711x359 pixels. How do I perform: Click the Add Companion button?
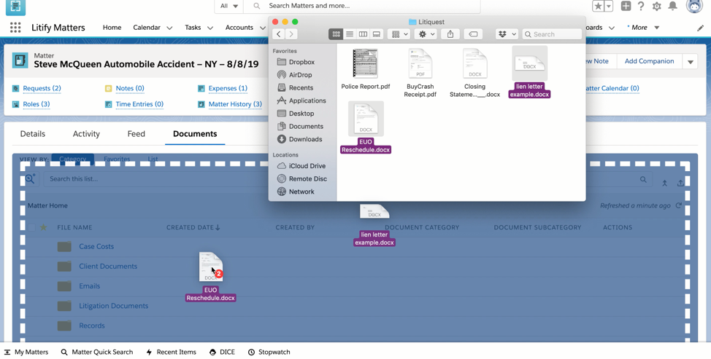point(650,61)
